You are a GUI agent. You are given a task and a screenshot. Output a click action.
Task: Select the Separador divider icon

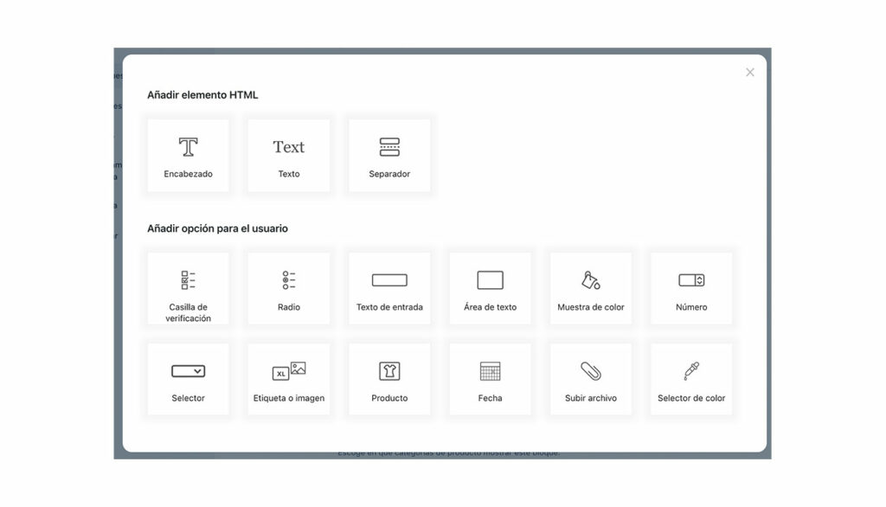pyautogui.click(x=389, y=145)
